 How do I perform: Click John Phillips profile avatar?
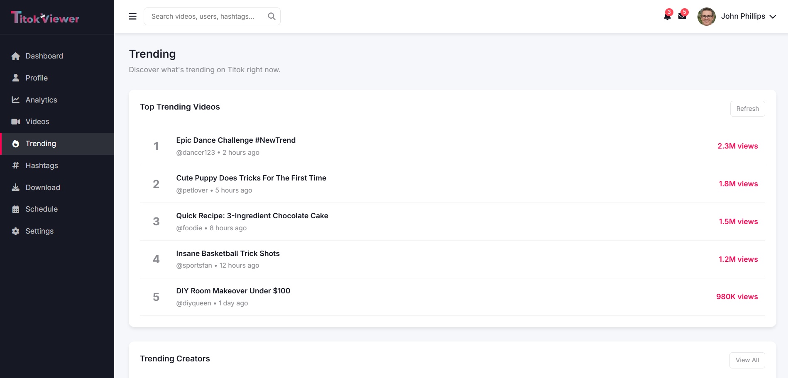[x=706, y=17]
